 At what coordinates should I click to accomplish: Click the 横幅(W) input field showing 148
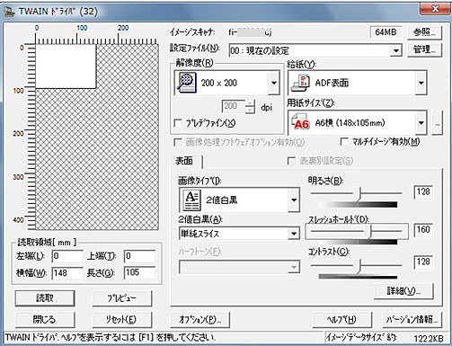[67, 273]
